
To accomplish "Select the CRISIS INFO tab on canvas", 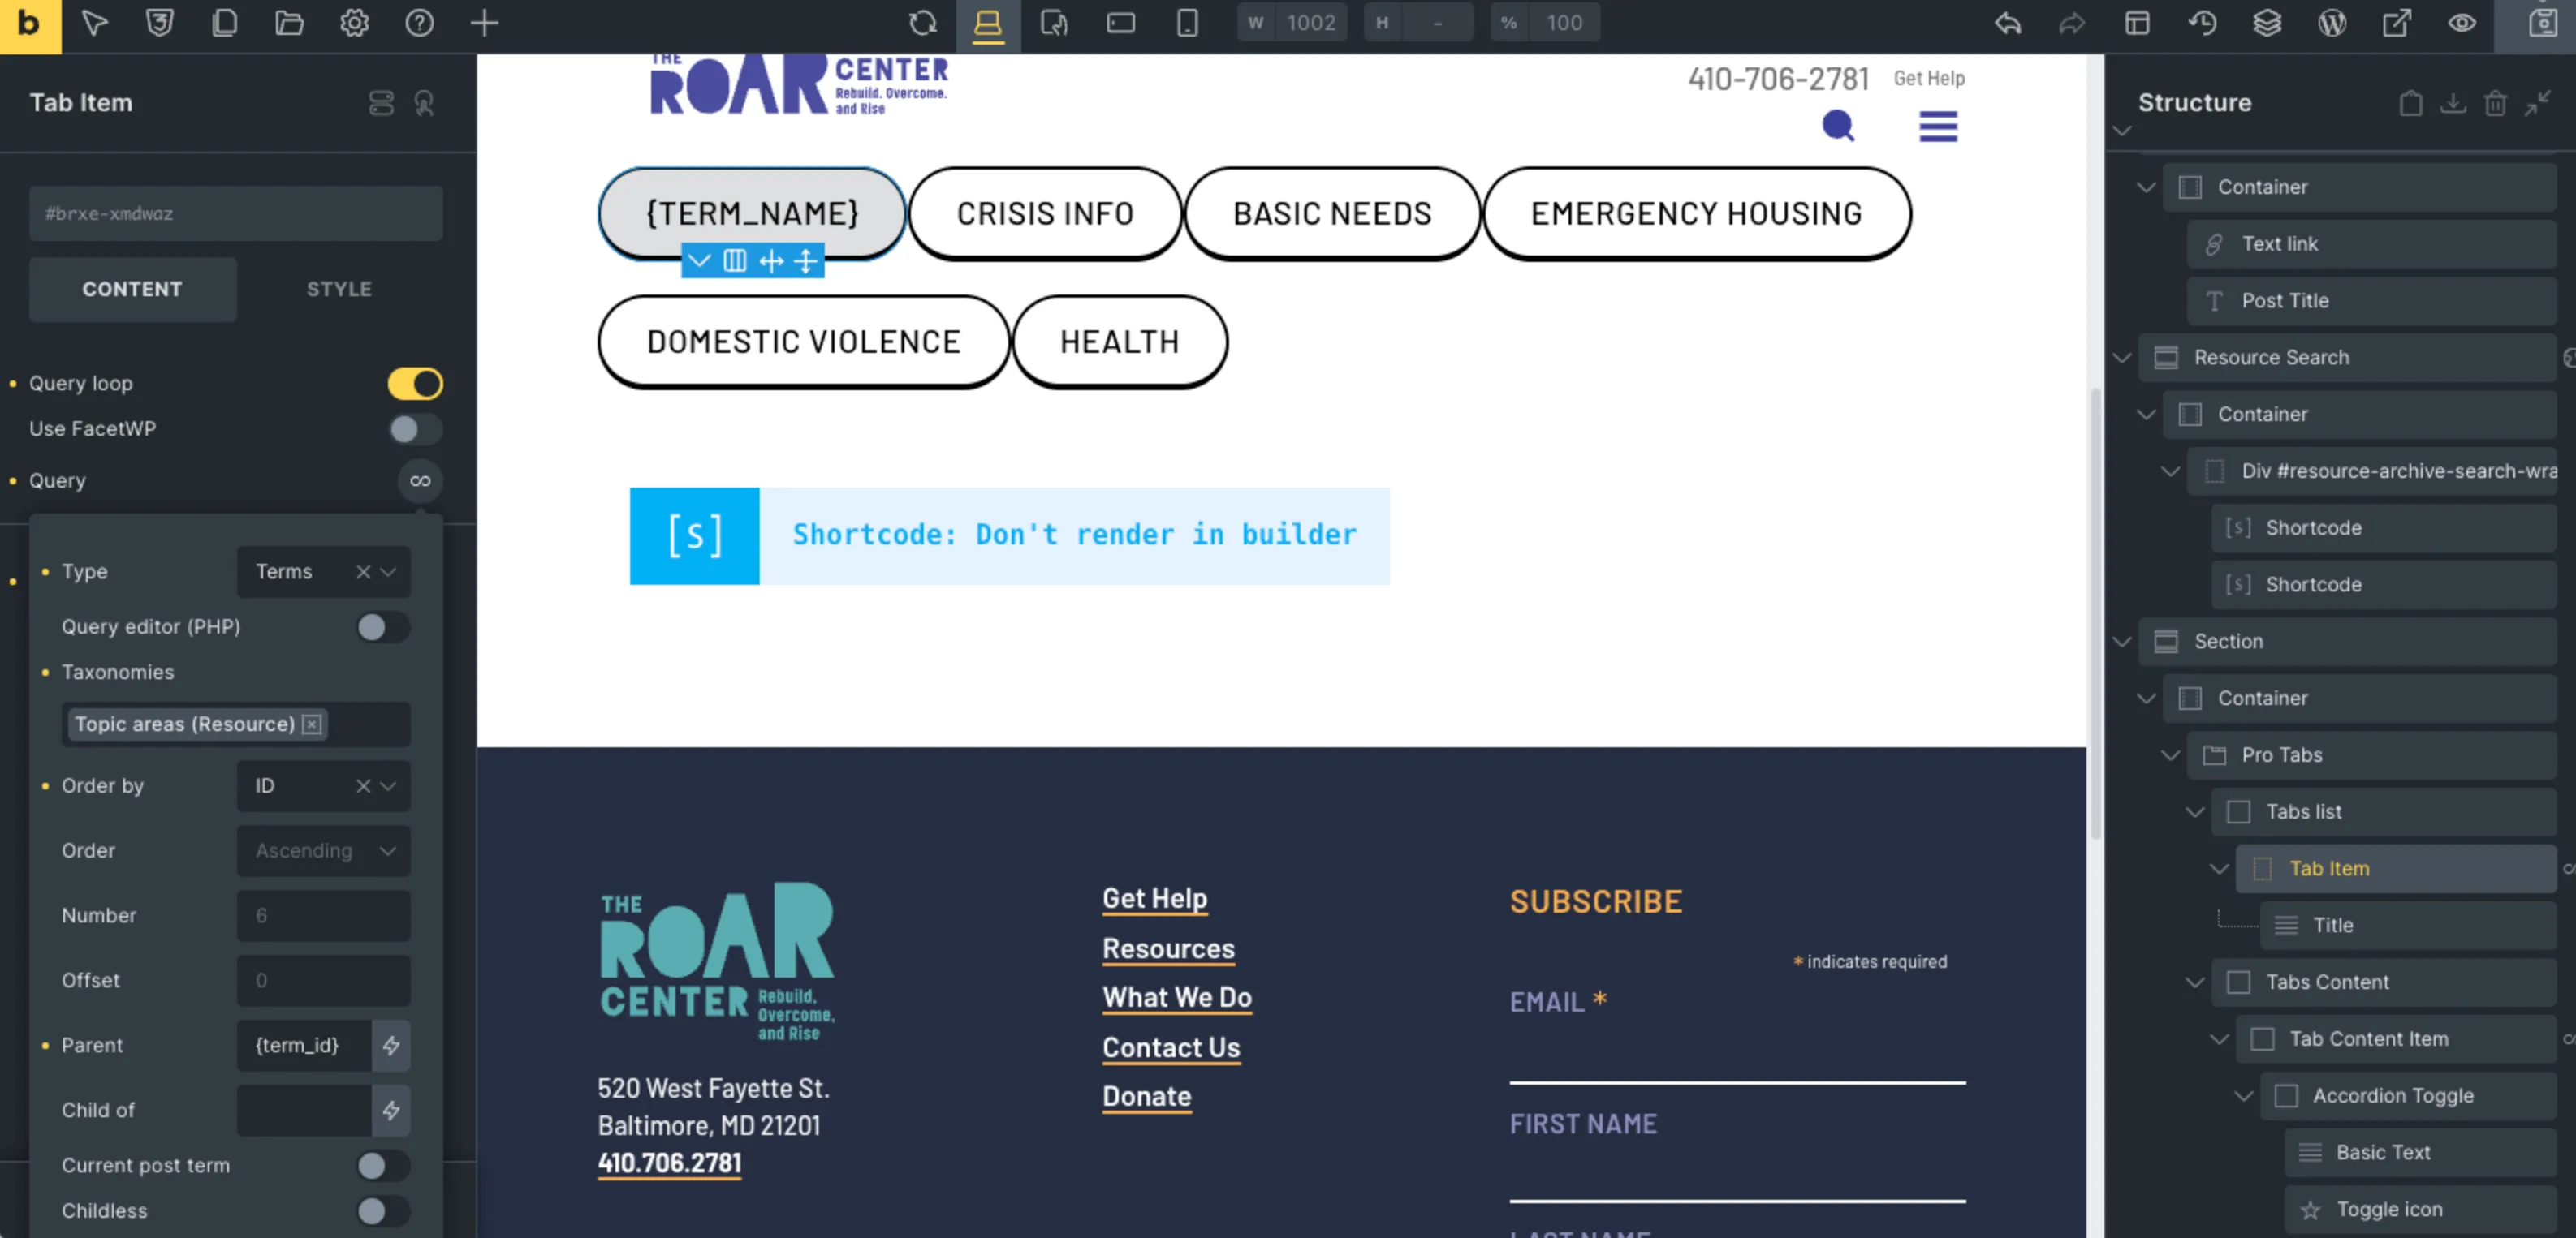I will click(1044, 213).
